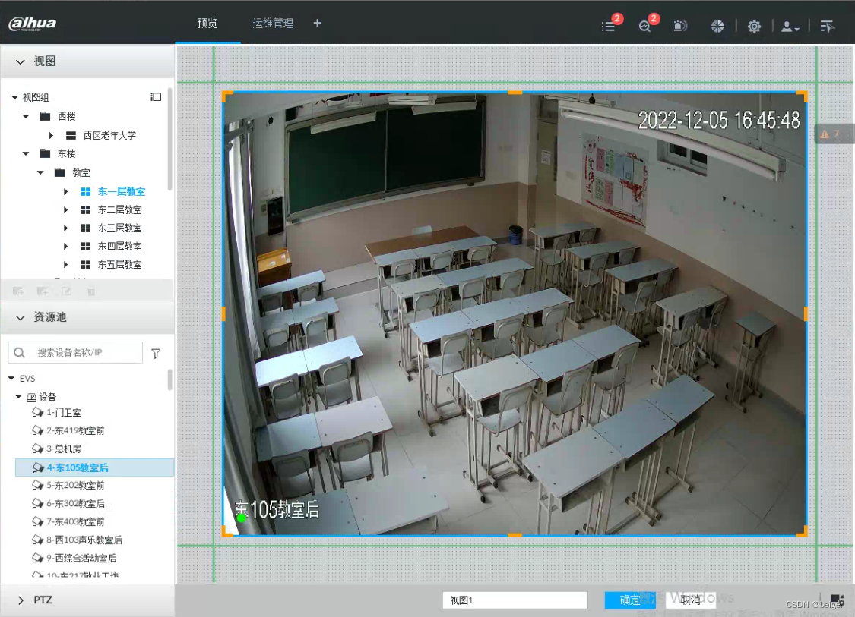Click the view tree scrollbar
The height and width of the screenshot is (617, 855).
(x=169, y=138)
